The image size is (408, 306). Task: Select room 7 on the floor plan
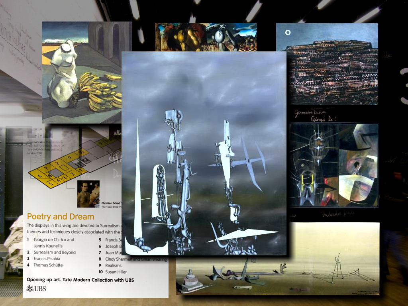45,169
